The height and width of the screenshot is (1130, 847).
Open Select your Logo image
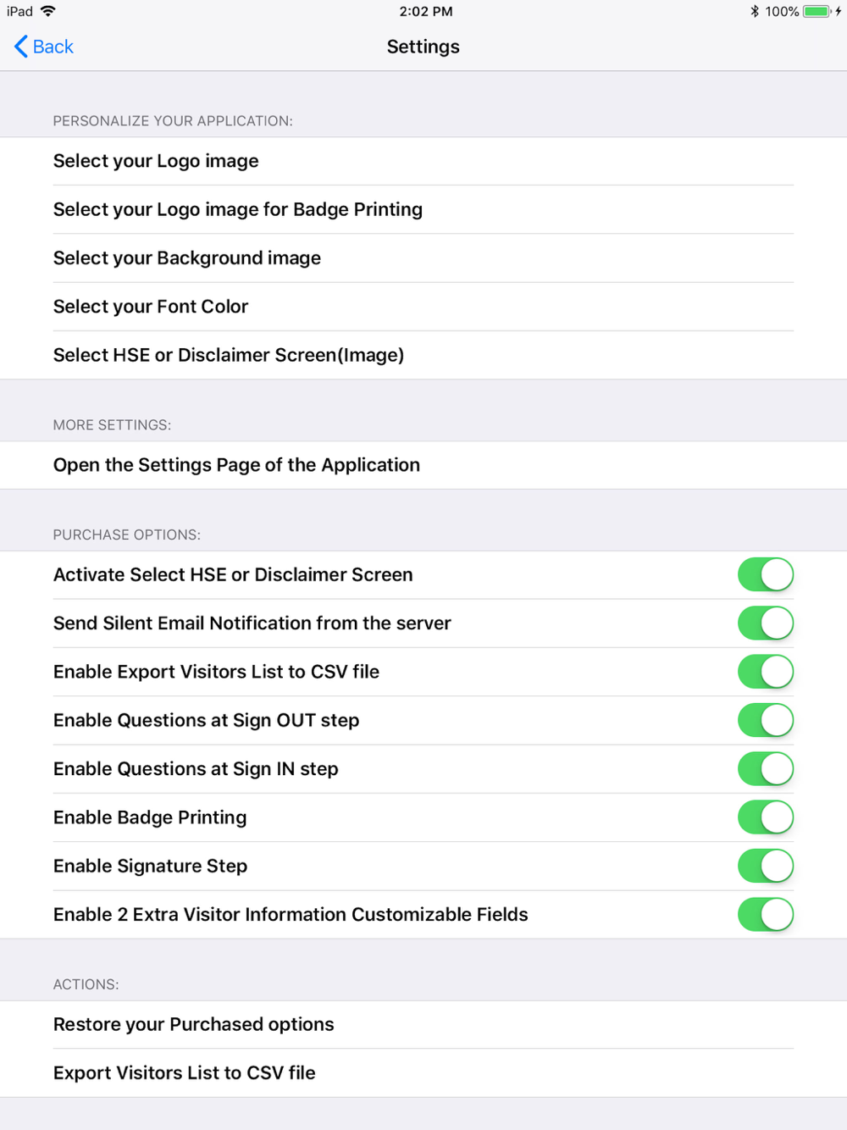pyautogui.click(x=423, y=161)
